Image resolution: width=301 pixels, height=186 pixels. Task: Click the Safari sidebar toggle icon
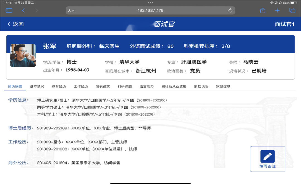coord(9,11)
